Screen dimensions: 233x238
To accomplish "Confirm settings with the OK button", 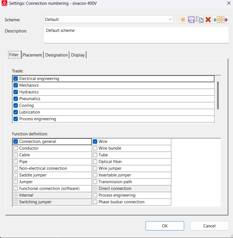I will (x=165, y=226).
